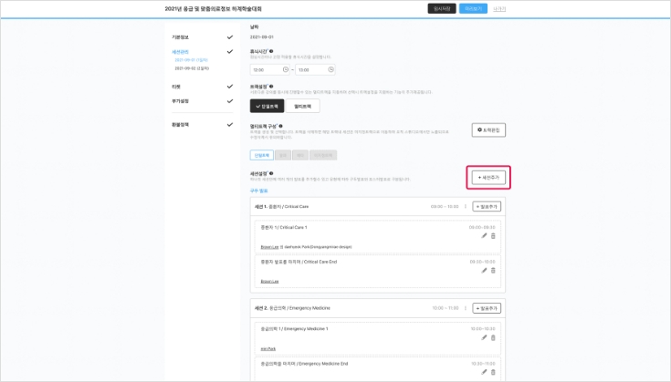This screenshot has height=382, width=671.
Task: Select the 단일트랙 track option
Action: [271, 106]
